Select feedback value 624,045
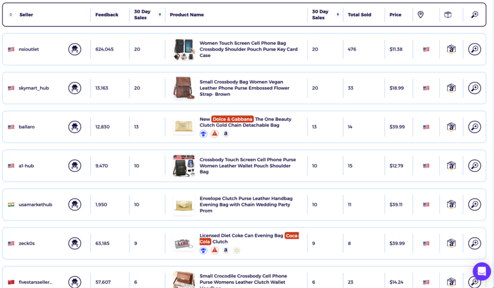494x288 pixels. pyautogui.click(x=104, y=49)
